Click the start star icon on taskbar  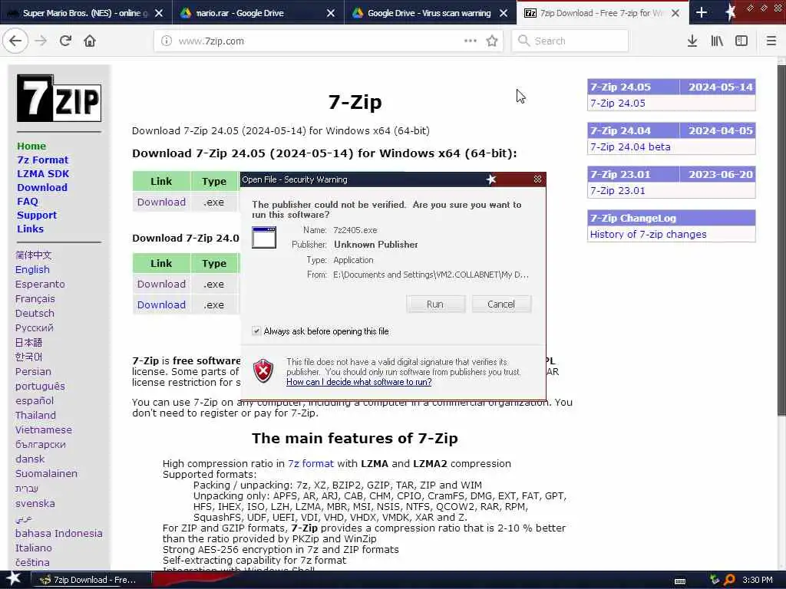tap(14, 578)
